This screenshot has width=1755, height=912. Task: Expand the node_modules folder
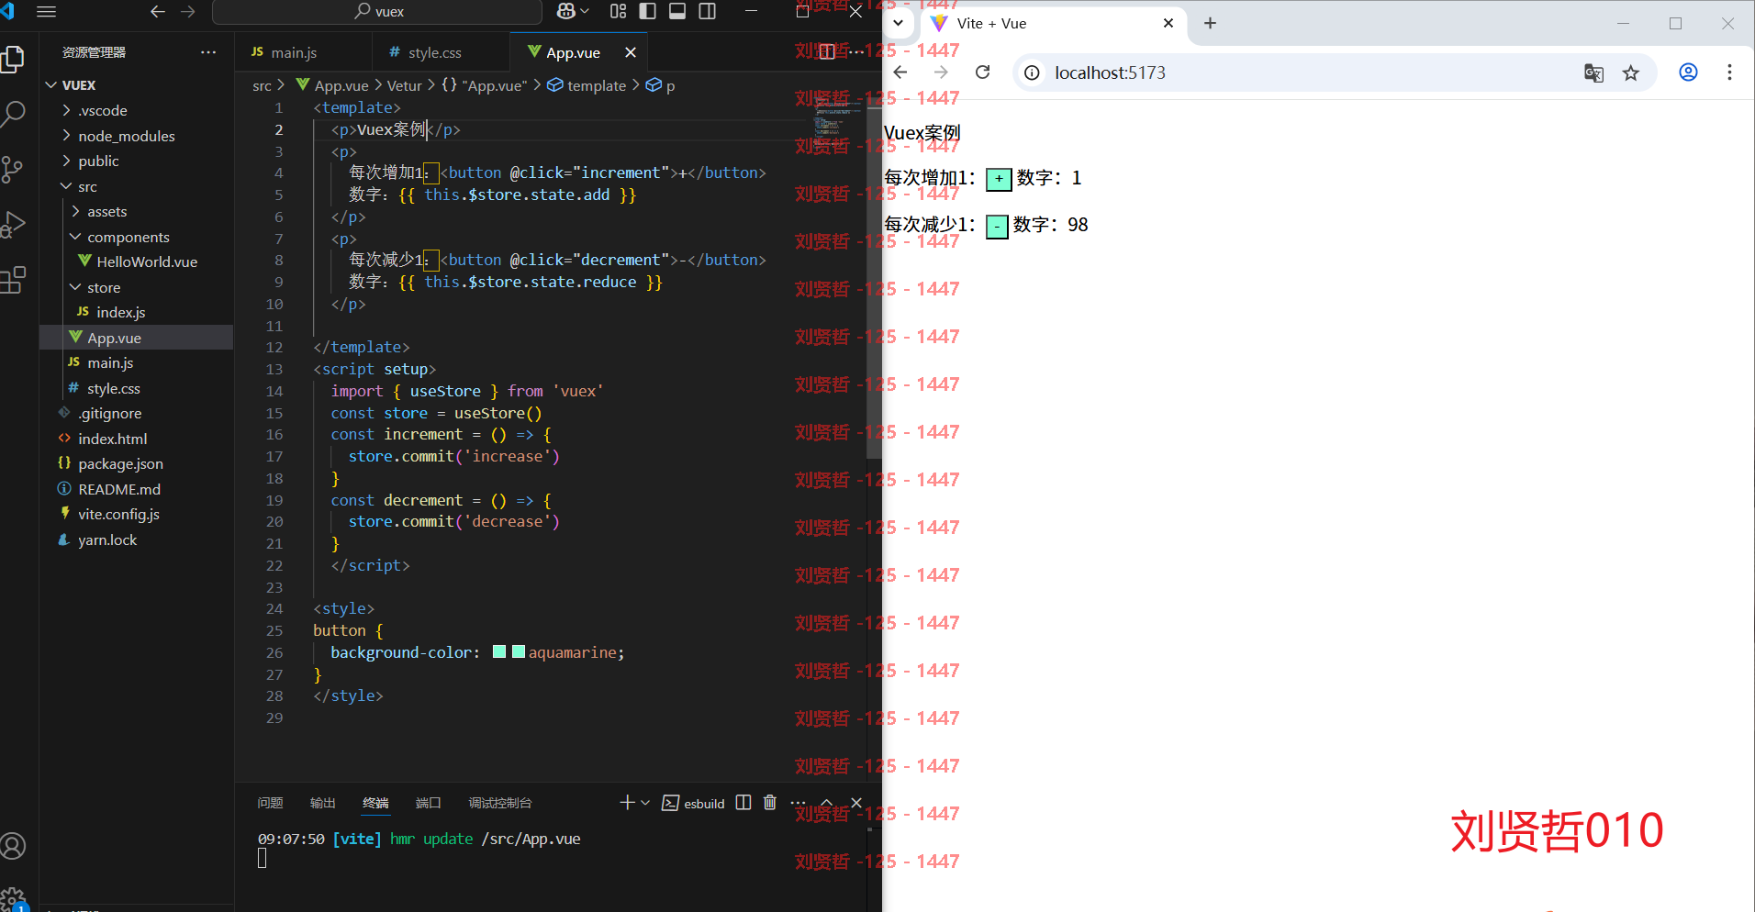[x=136, y=136]
